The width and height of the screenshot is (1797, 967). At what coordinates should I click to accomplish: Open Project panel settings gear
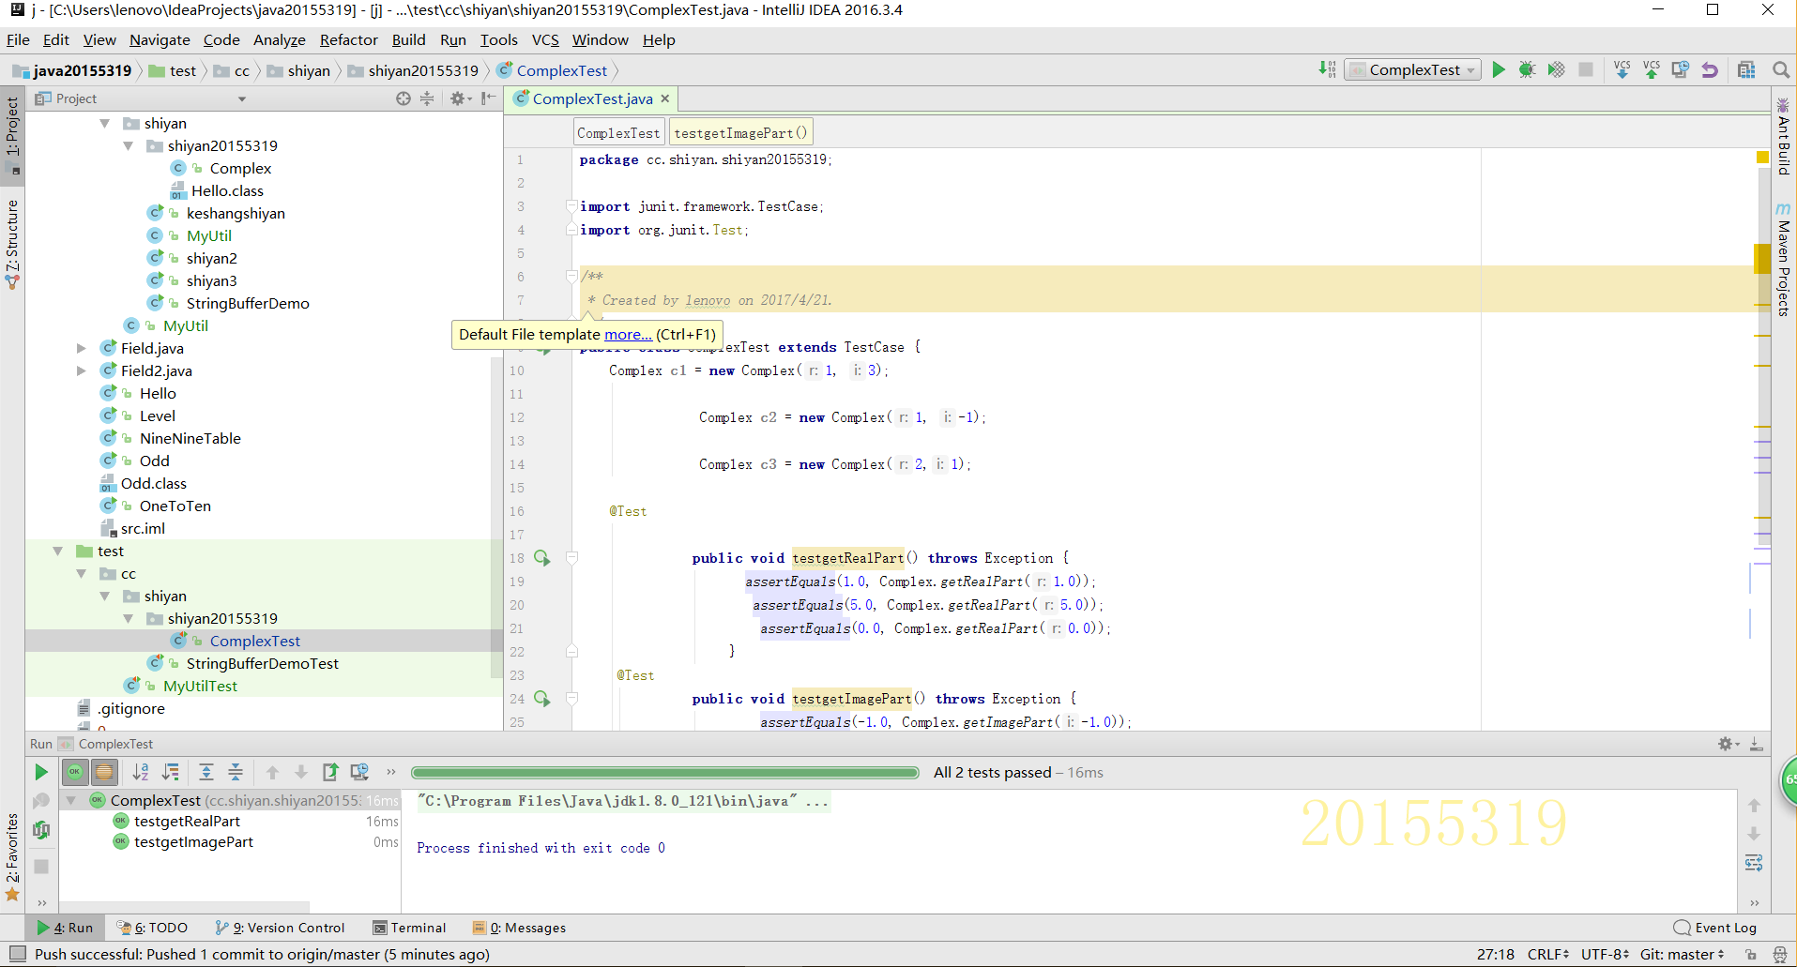coord(459,98)
